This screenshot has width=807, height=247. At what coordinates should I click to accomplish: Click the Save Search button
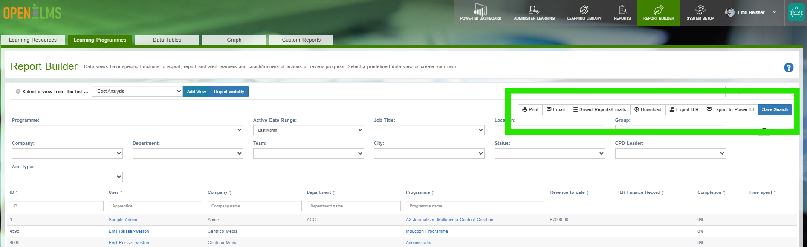click(775, 109)
